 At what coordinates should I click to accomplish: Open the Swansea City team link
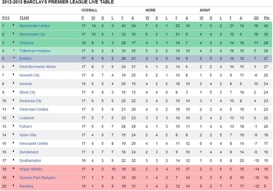coord(30,101)
